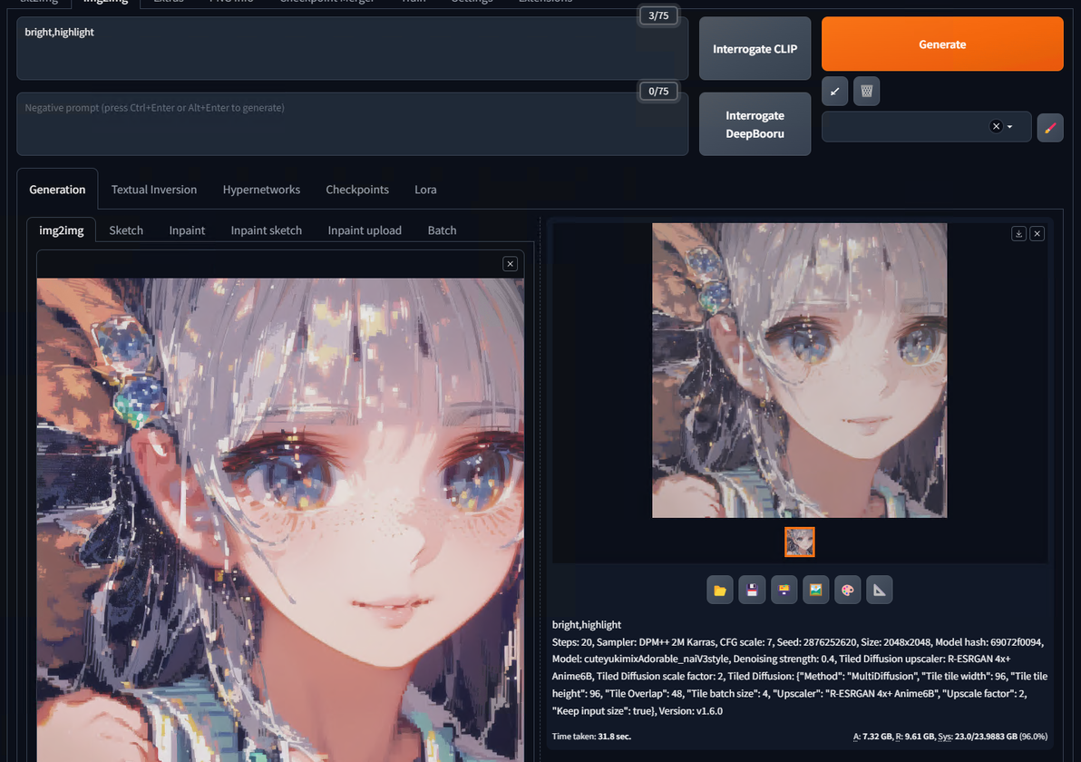Send the image to inpaint via the palette icon
The image size is (1081, 762).
(848, 591)
